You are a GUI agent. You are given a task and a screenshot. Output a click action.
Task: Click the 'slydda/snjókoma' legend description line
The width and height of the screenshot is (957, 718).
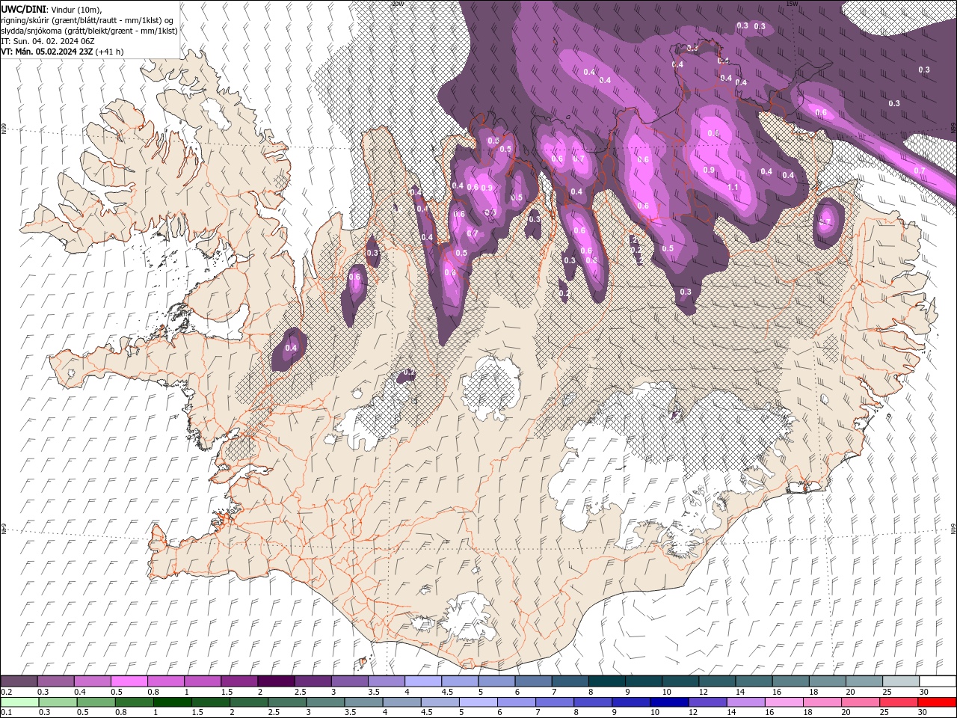(89, 31)
